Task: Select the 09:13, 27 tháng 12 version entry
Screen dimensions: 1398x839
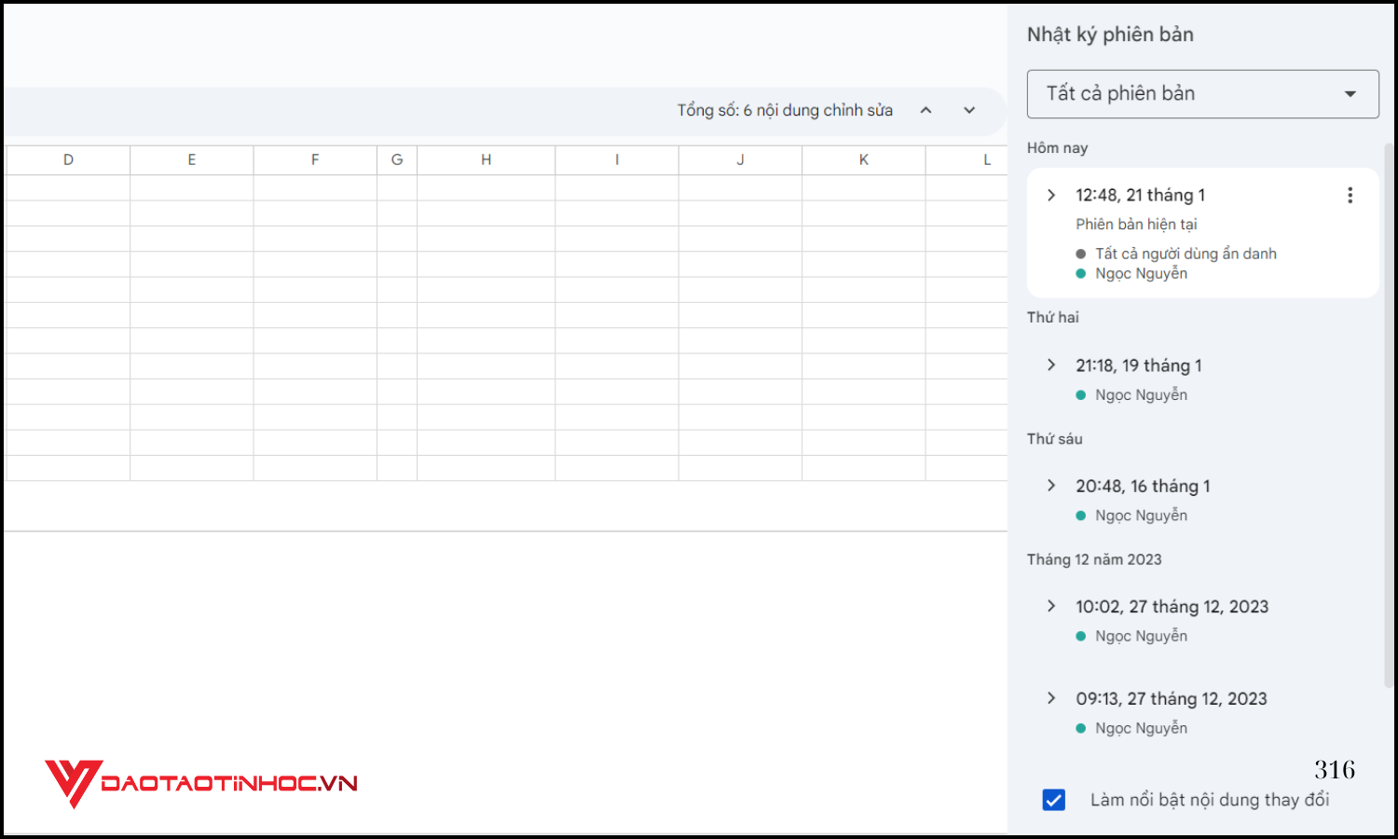Action: [x=1172, y=698]
